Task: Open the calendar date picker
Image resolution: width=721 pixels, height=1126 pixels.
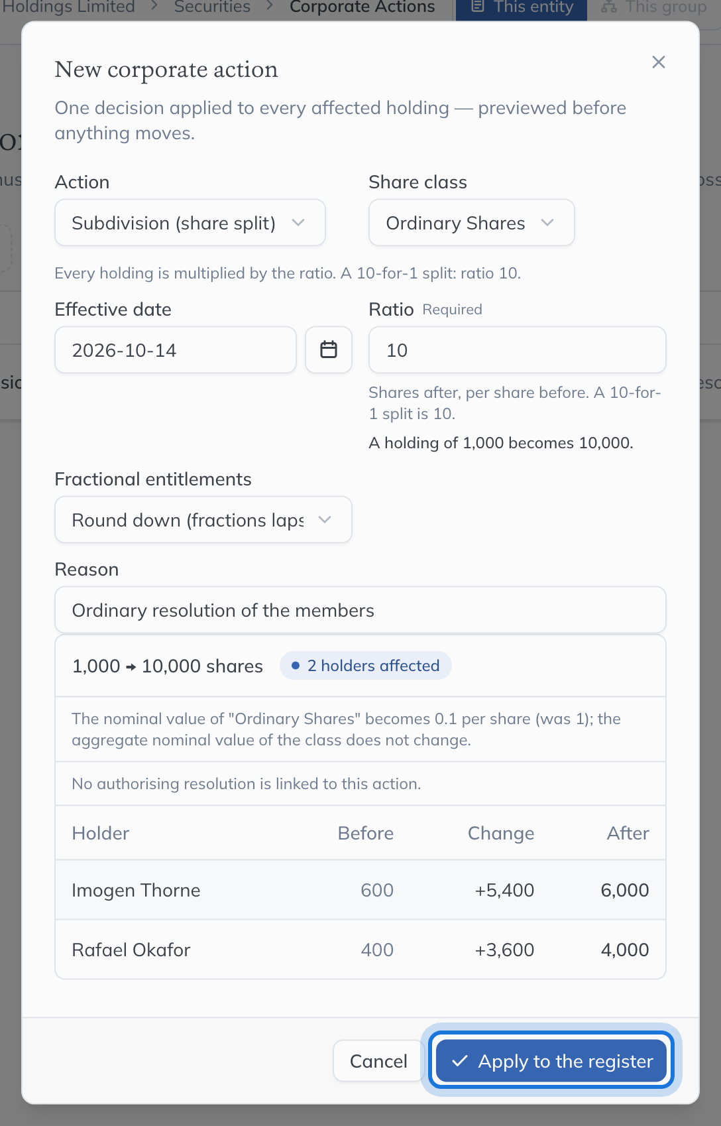Action: (x=329, y=349)
